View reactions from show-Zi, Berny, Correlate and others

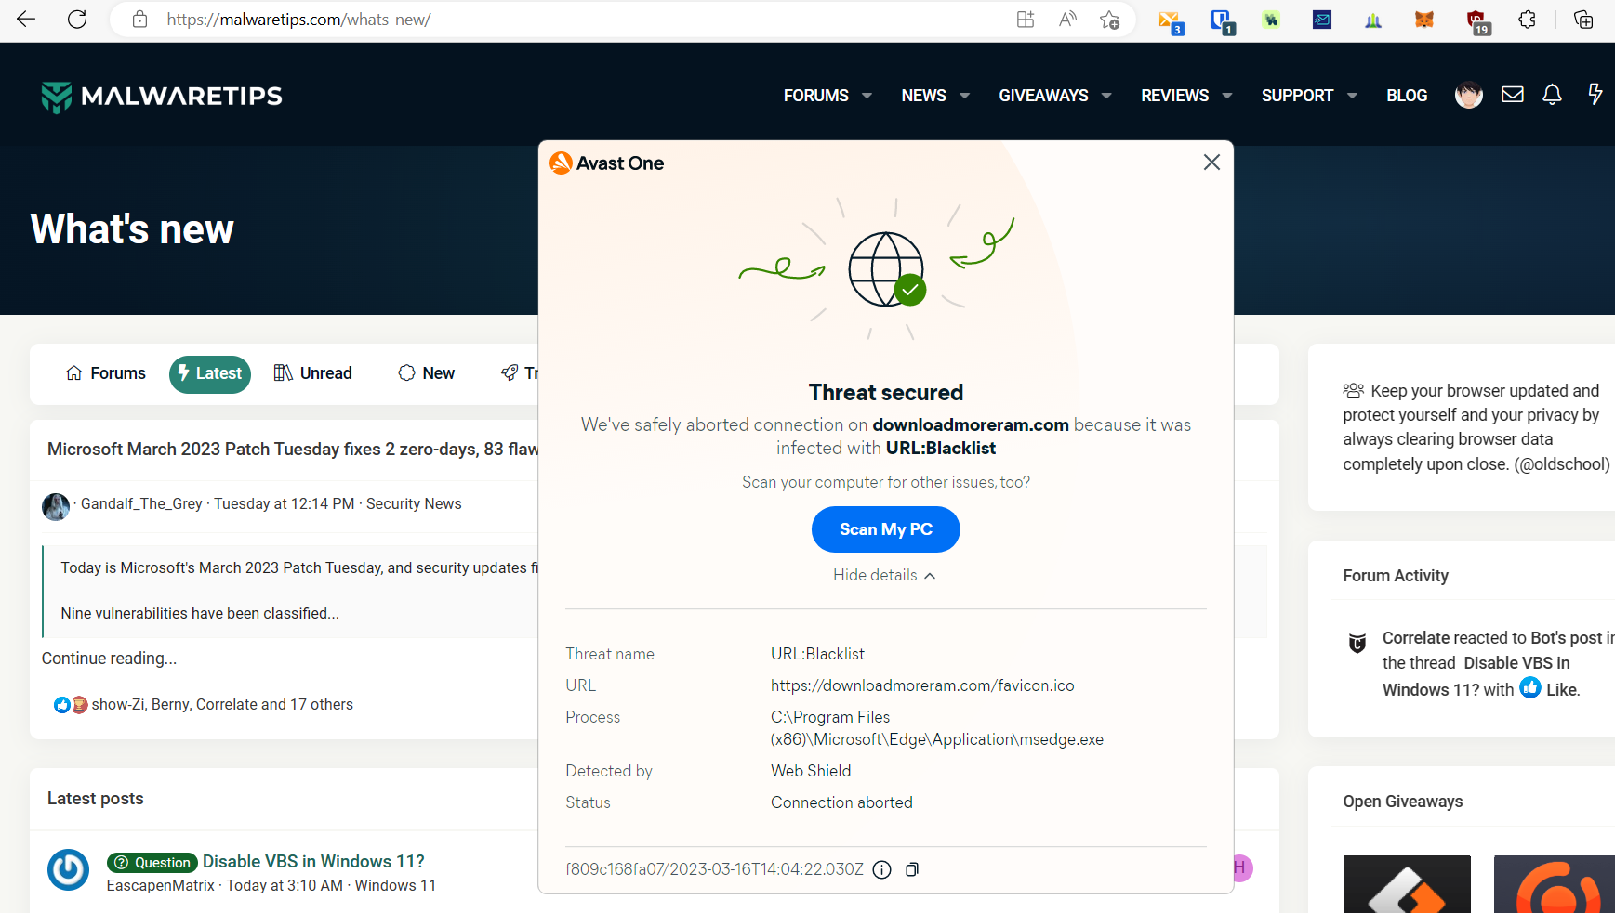pos(222,705)
